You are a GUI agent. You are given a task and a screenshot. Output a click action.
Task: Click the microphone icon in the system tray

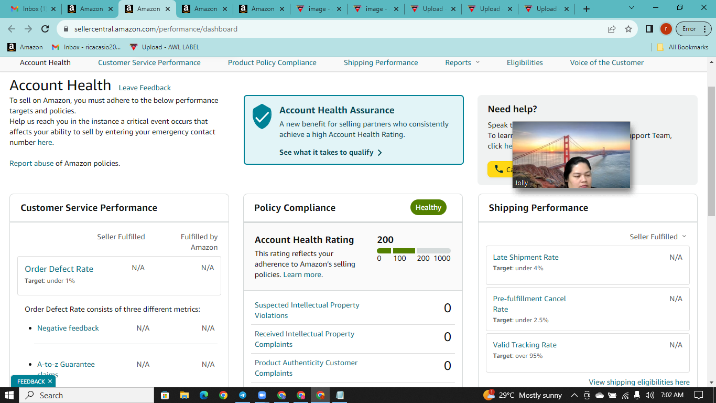click(637, 395)
